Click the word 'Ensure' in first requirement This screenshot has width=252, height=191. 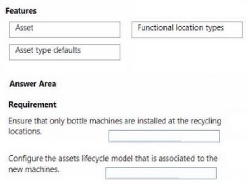pos(18,121)
